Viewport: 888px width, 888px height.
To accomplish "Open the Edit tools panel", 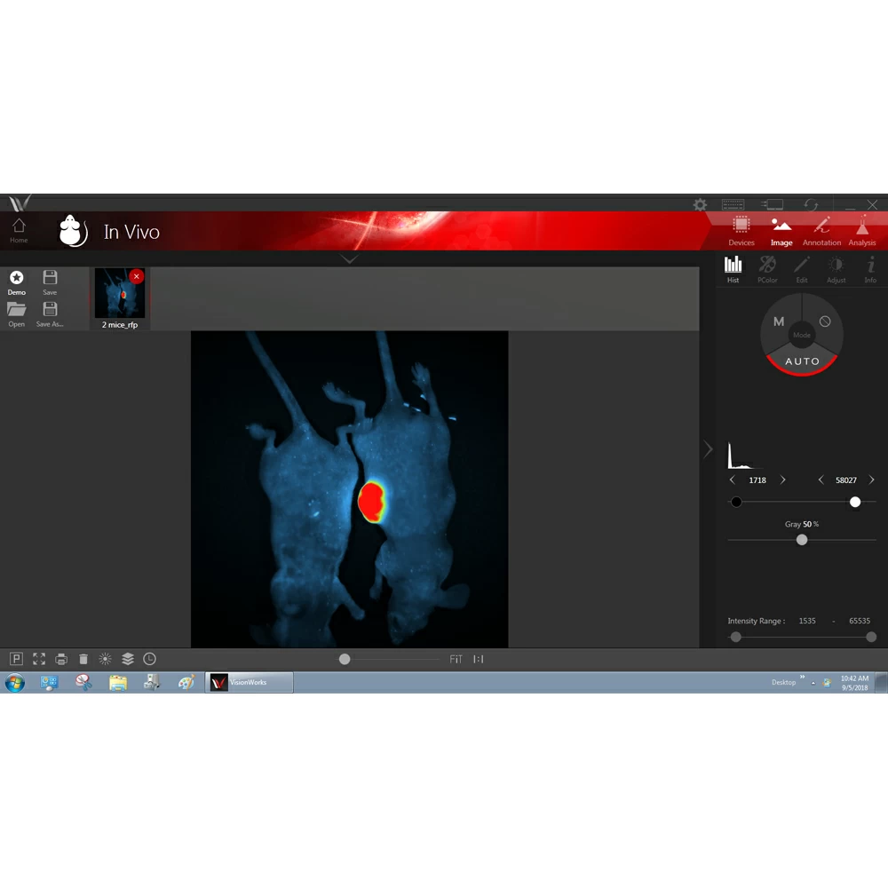I will coord(802,270).
